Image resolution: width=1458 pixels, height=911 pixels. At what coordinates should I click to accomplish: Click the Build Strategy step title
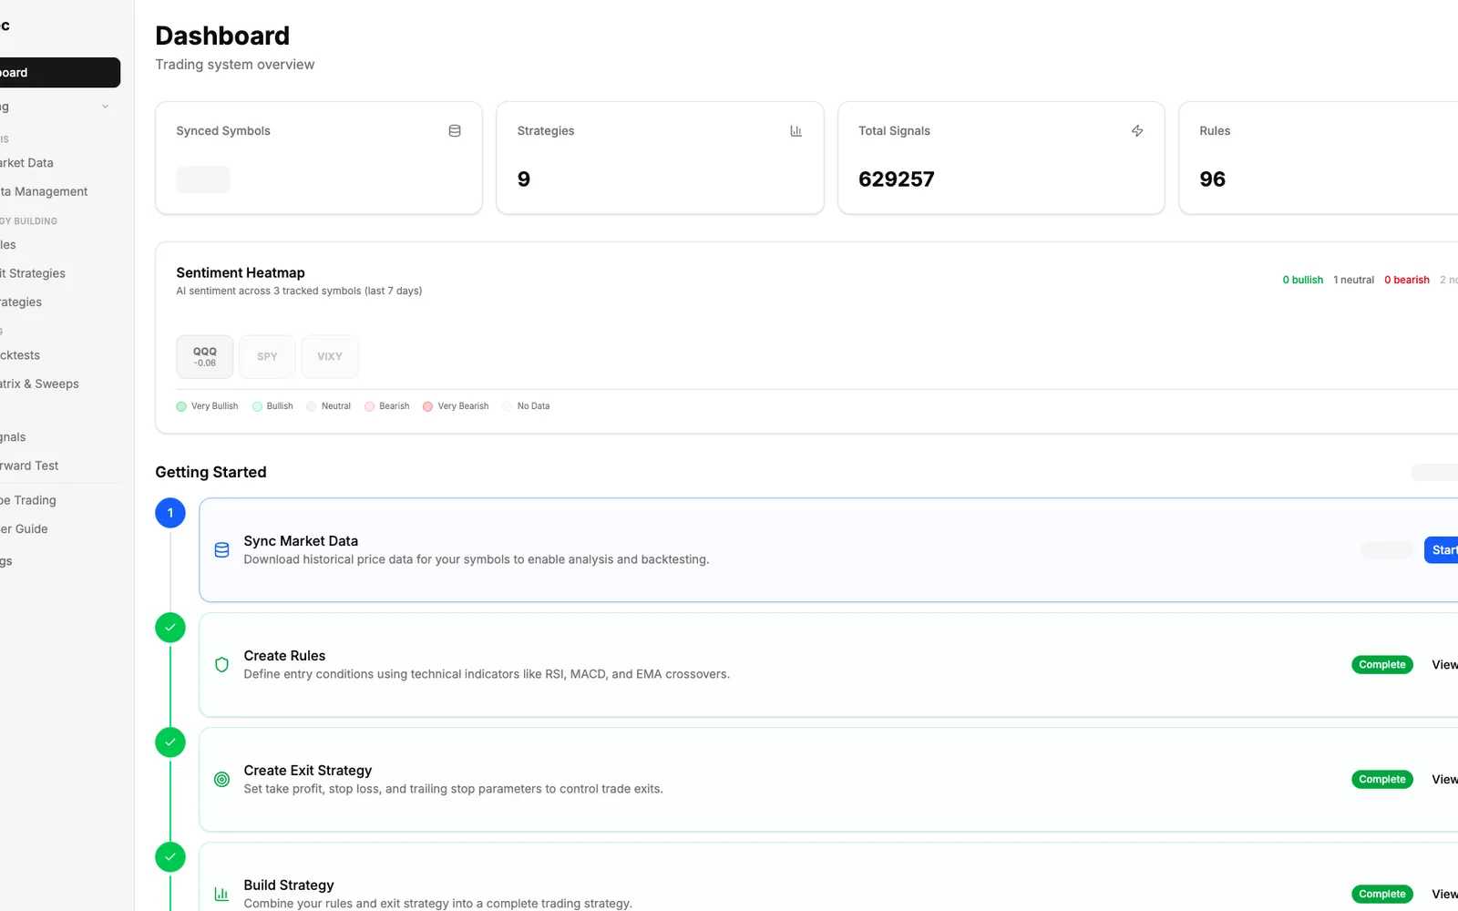[x=289, y=885]
